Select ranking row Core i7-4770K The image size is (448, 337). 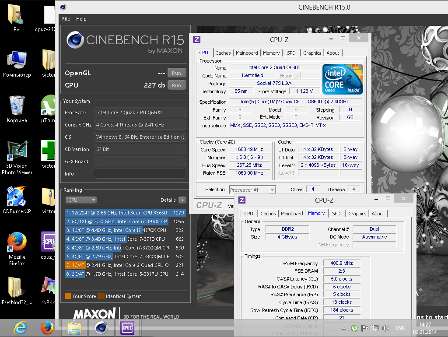(125, 230)
